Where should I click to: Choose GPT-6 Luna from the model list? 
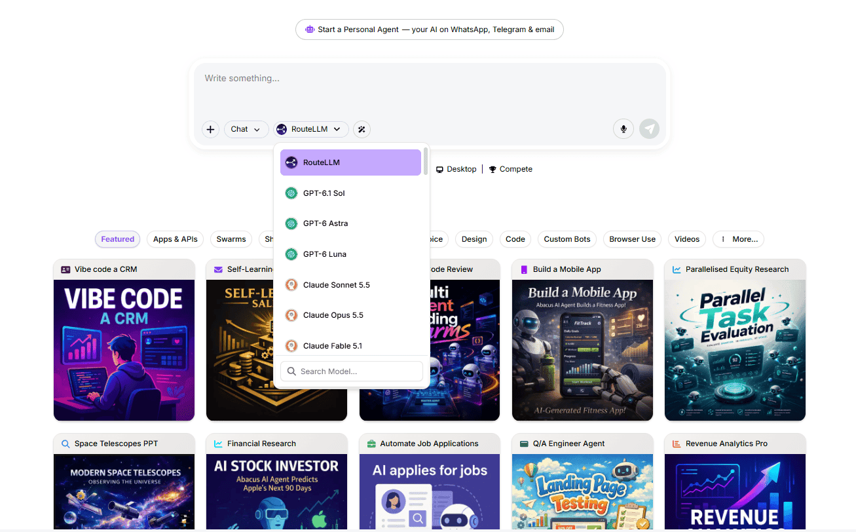tap(350, 254)
